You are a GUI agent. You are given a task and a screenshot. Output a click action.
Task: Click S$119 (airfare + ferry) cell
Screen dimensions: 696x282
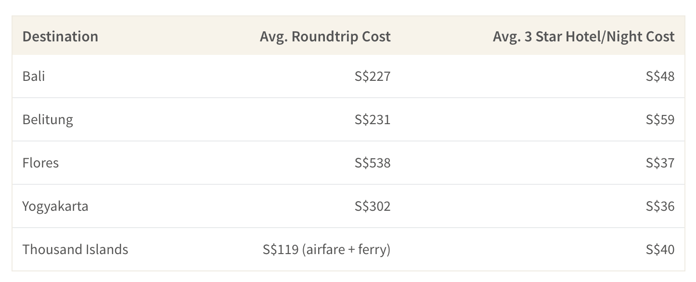click(327, 249)
